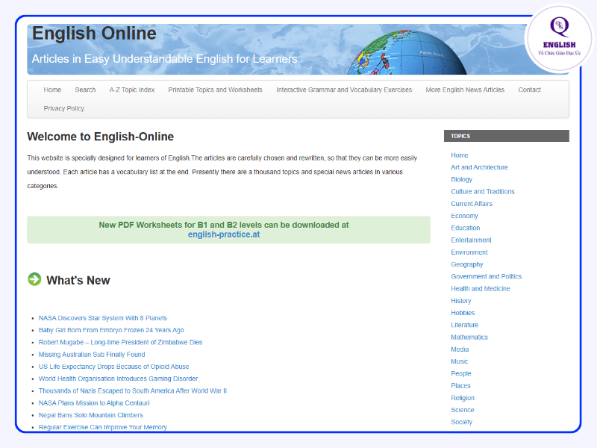
Task: Select Current Affairs topic
Action: 472,204
